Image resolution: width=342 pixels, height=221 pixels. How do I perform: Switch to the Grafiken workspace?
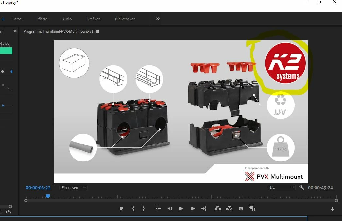94,19
